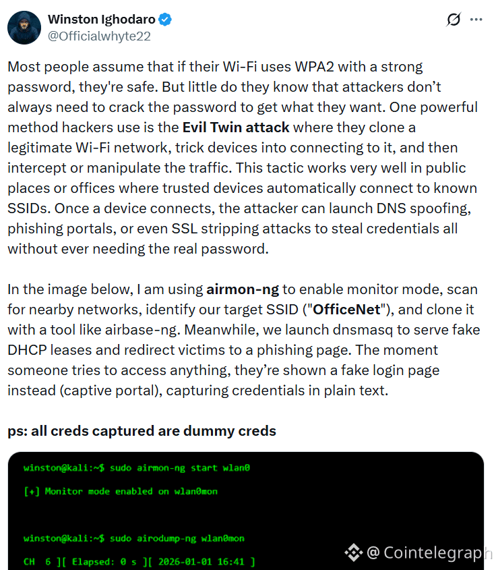Click the 'Monitor mode enabled on wlan0mon' line
This screenshot has width=498, height=570.
point(121,492)
